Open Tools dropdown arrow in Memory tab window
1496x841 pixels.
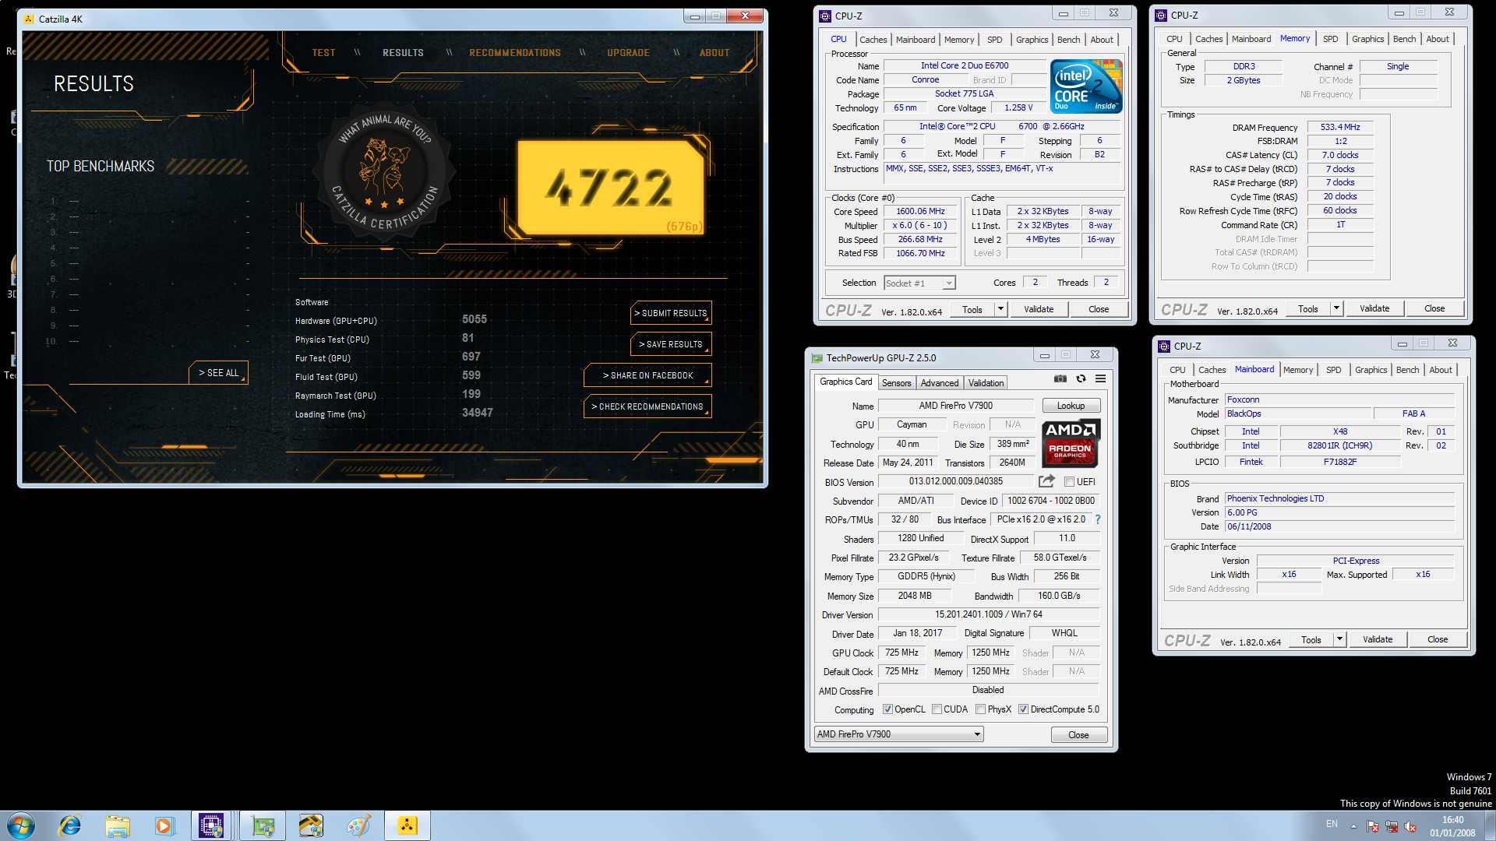[x=1336, y=308]
